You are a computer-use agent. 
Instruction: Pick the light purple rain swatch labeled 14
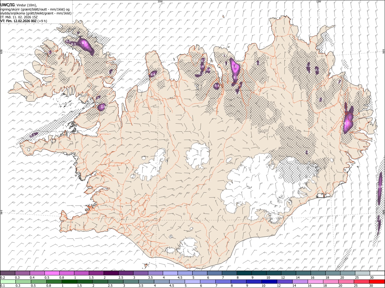[300, 282]
